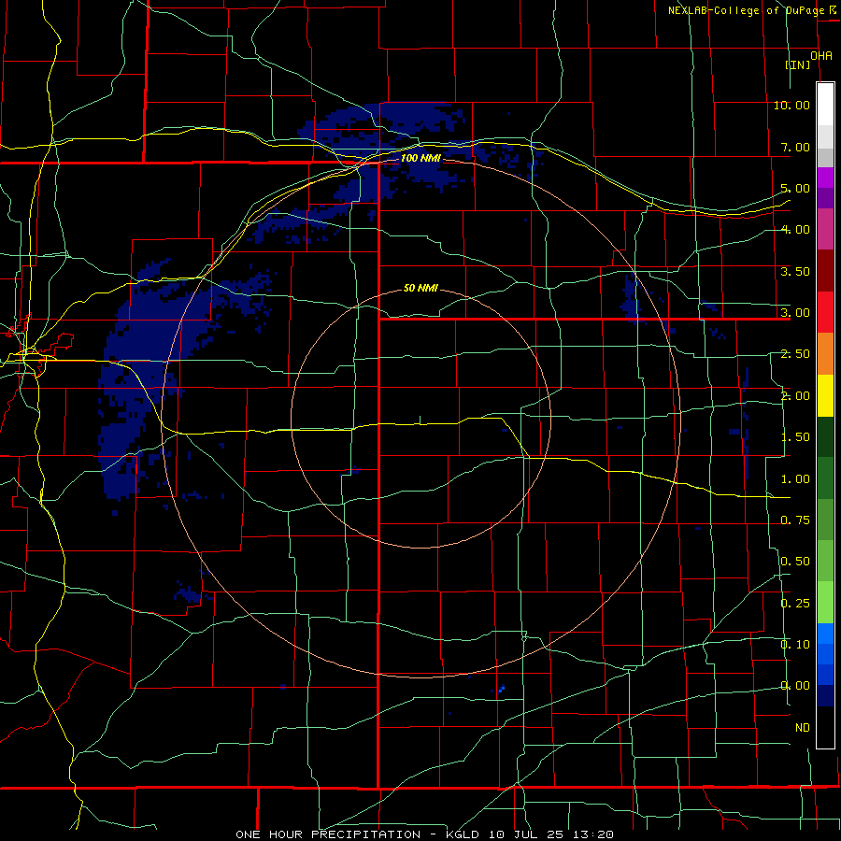Screen dimensions: 841x841
Task: Select the 0.10 legend value
Action: pyautogui.click(x=795, y=645)
